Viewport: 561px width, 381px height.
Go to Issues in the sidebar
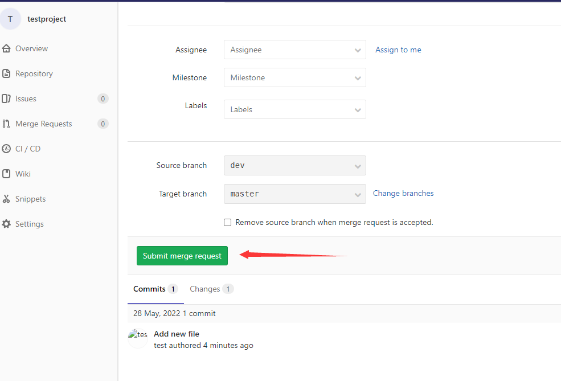click(x=26, y=99)
